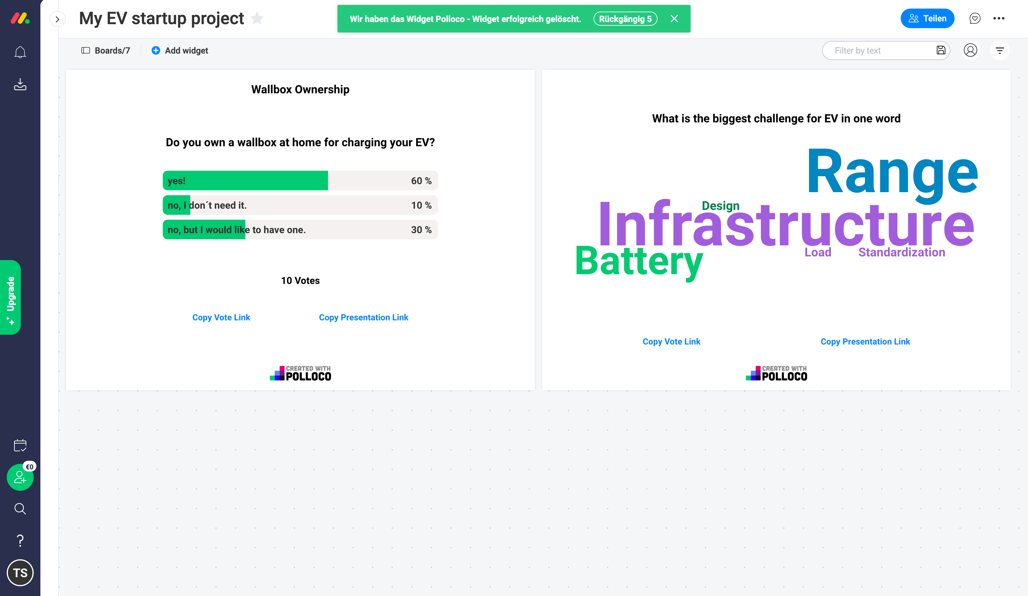This screenshot has width=1028, height=596.
Task: Click the invite members icon
Action: [x=20, y=477]
